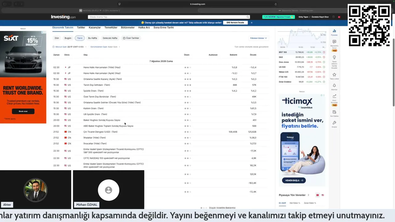Click the reload icon in the browser address bar

(x=276, y=4)
